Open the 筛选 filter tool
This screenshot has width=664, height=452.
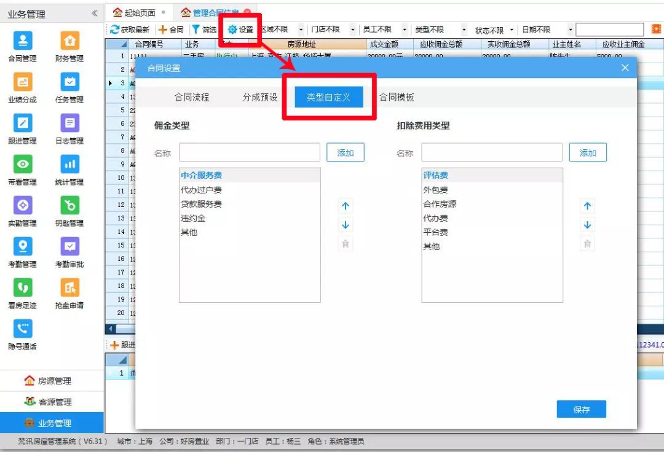202,29
